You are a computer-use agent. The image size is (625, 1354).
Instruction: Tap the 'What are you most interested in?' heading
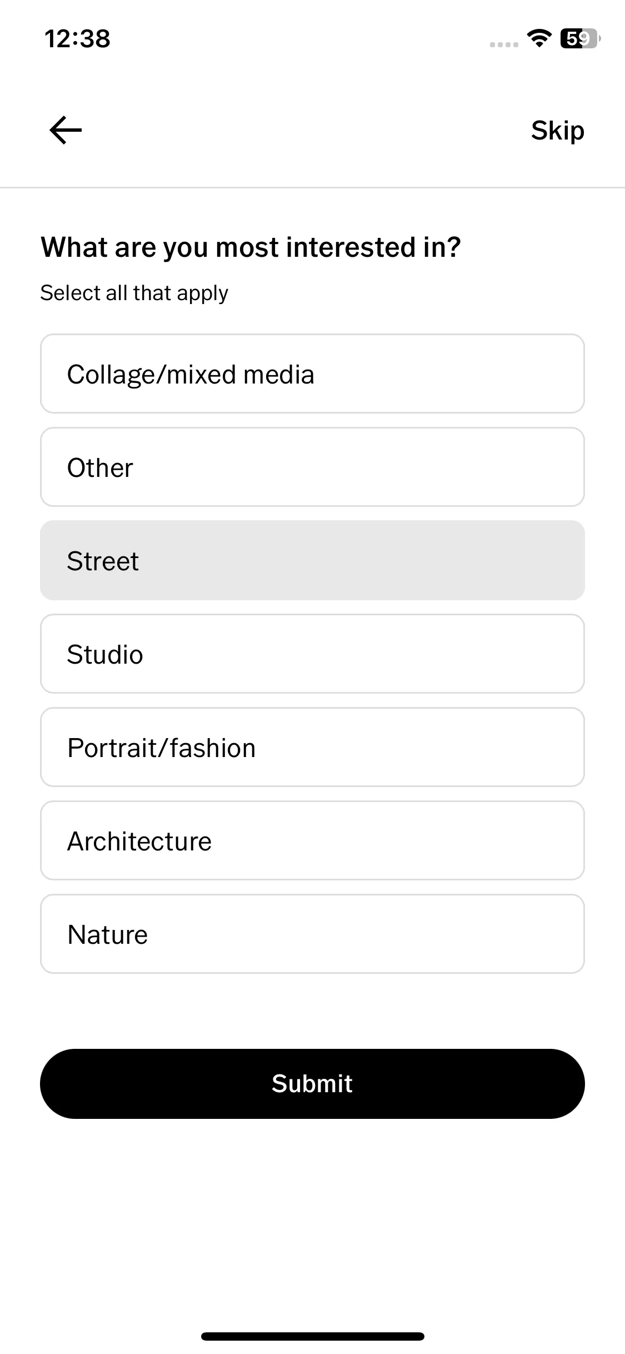[x=251, y=247]
